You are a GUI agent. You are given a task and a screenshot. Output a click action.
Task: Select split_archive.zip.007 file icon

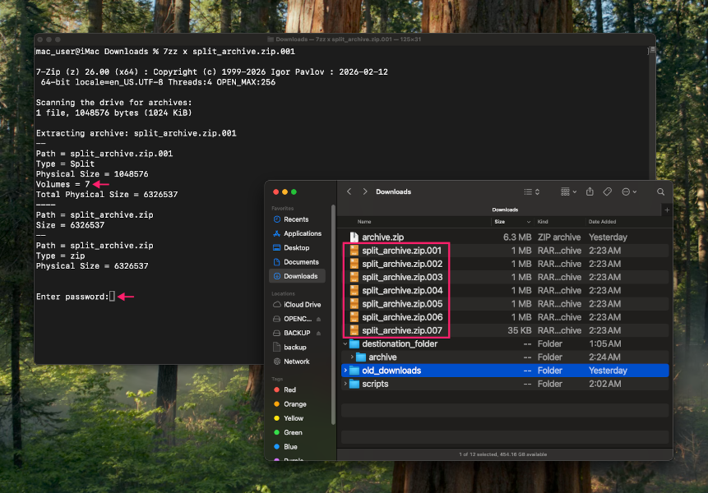[x=354, y=330]
